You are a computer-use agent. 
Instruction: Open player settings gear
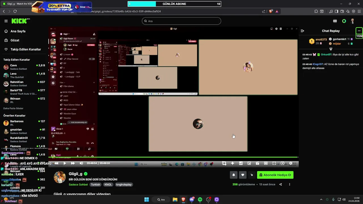(291, 163)
